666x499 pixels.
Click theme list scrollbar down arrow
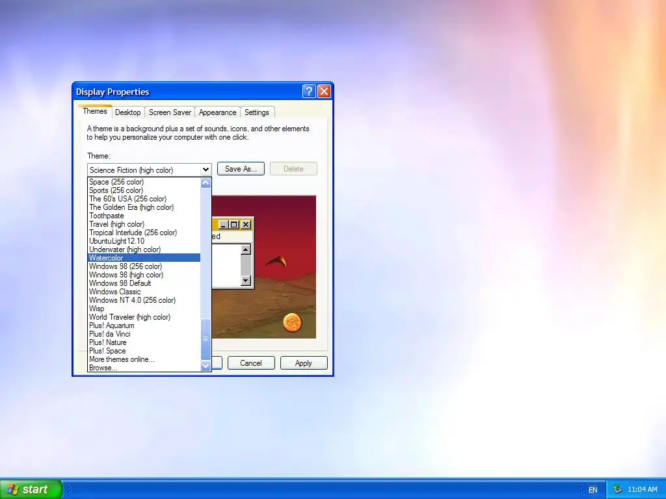[206, 366]
